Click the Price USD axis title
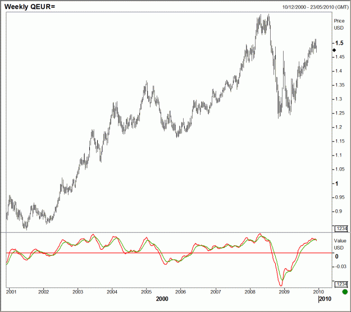 339,24
